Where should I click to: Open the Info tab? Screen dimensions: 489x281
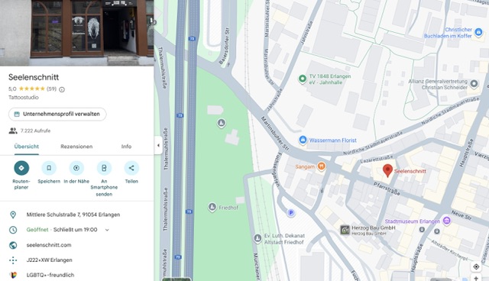pyautogui.click(x=126, y=147)
